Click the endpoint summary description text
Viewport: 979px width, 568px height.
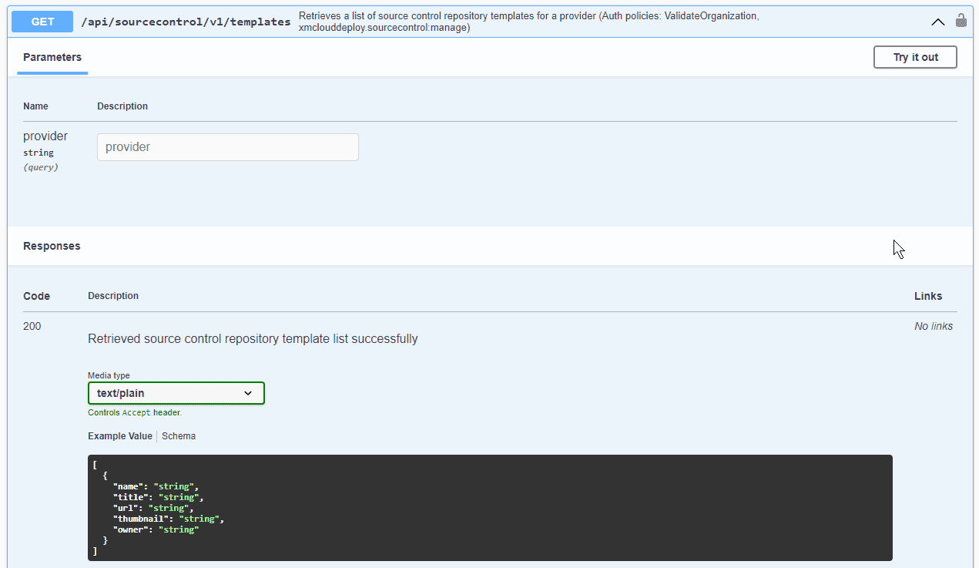point(528,22)
